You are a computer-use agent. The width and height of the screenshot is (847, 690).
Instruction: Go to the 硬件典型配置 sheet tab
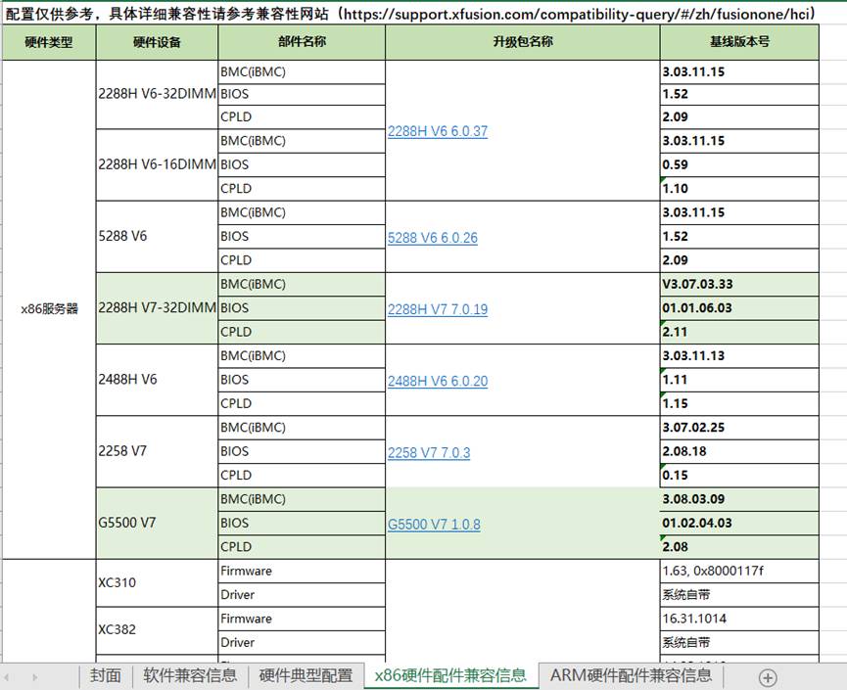point(306,675)
